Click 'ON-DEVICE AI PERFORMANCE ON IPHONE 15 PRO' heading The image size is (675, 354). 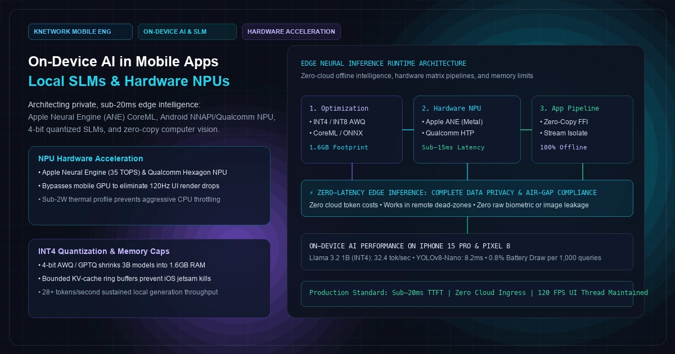click(409, 246)
